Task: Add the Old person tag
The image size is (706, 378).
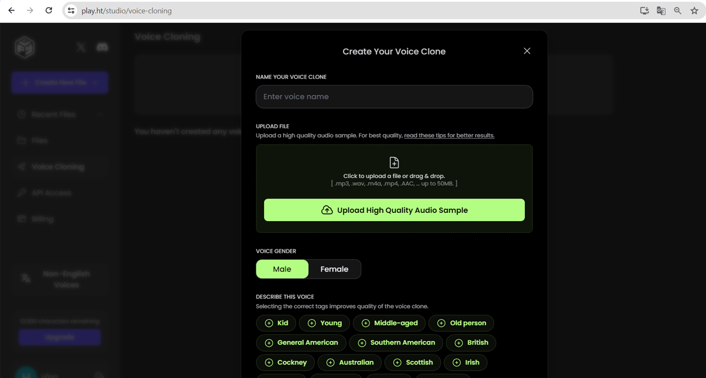Action: pos(461,323)
